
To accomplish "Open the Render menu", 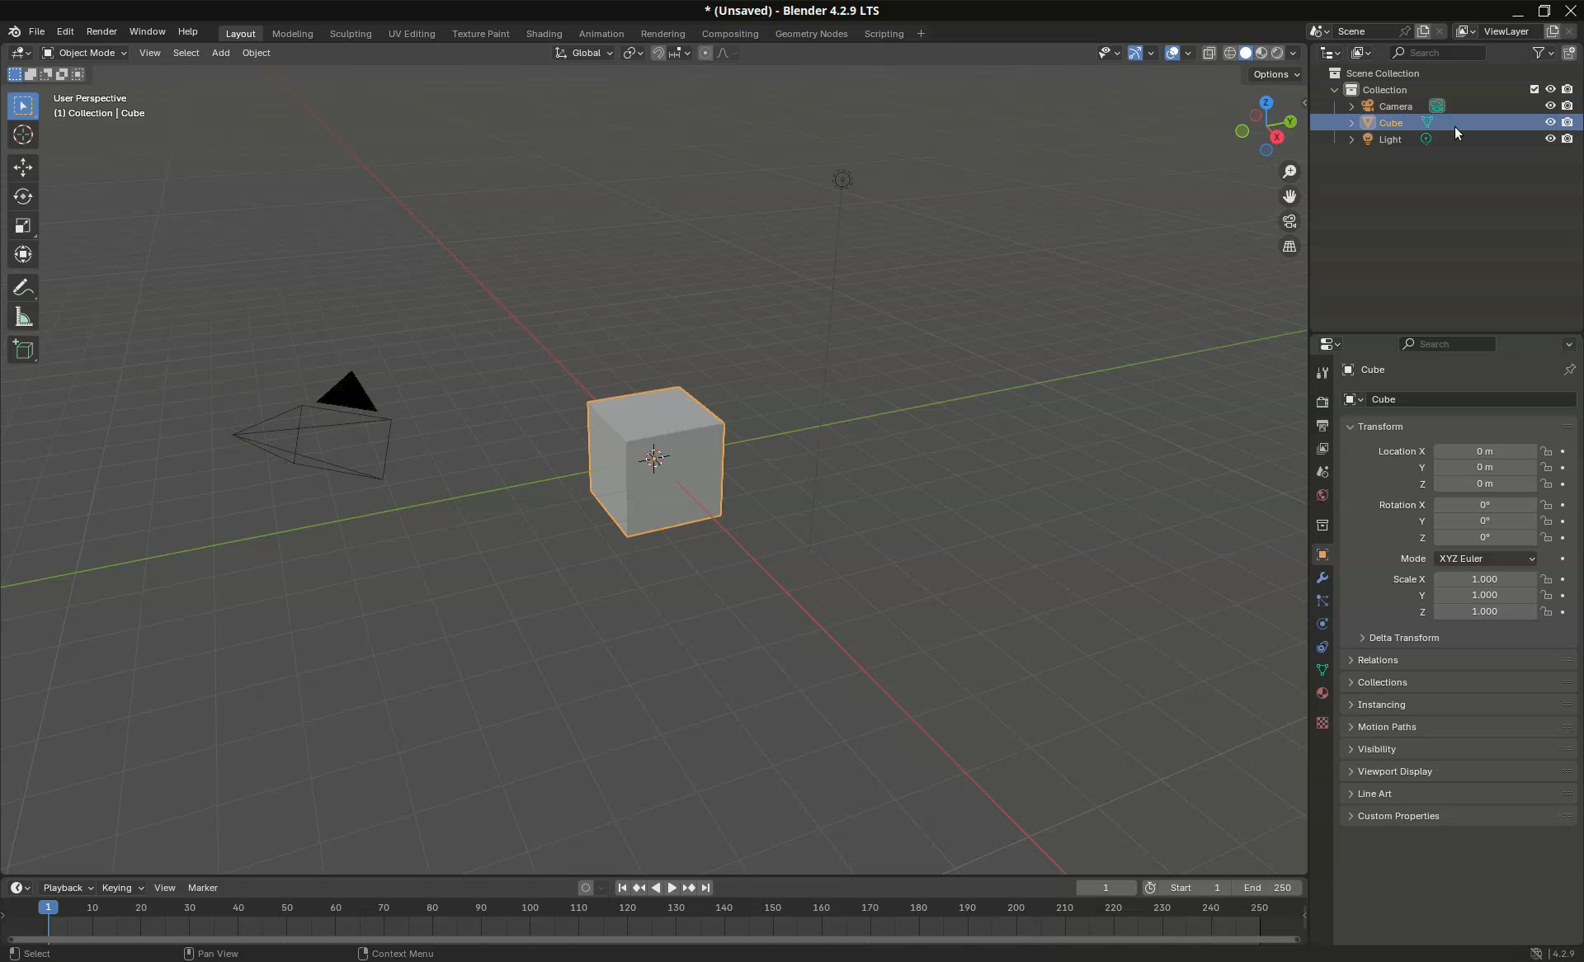I will 101,31.
